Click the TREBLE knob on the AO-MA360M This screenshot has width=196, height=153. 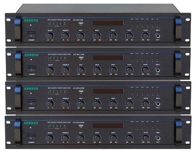[65, 138]
